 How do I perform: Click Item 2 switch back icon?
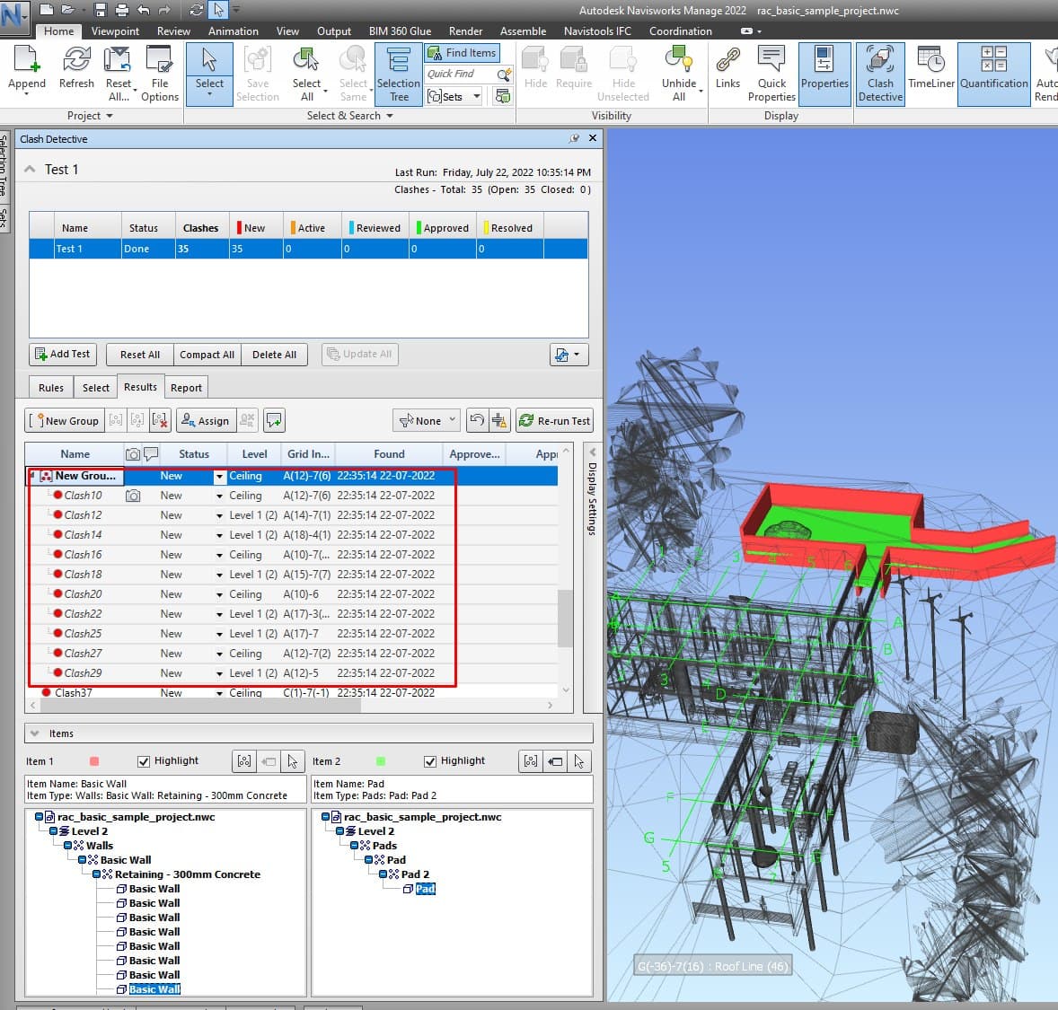coord(555,761)
